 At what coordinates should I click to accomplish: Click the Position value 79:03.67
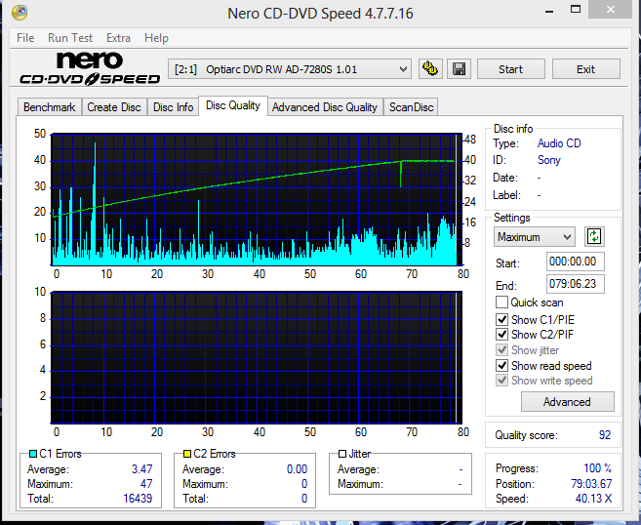[x=591, y=484]
